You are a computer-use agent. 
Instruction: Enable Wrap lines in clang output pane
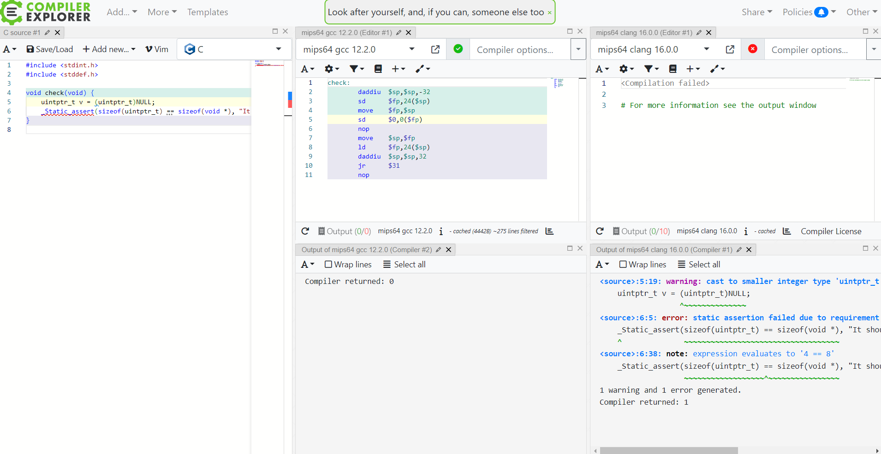643,265
